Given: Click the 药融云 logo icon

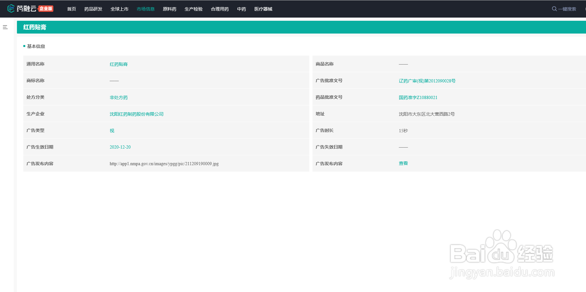Looking at the screenshot, I should (x=11, y=9).
